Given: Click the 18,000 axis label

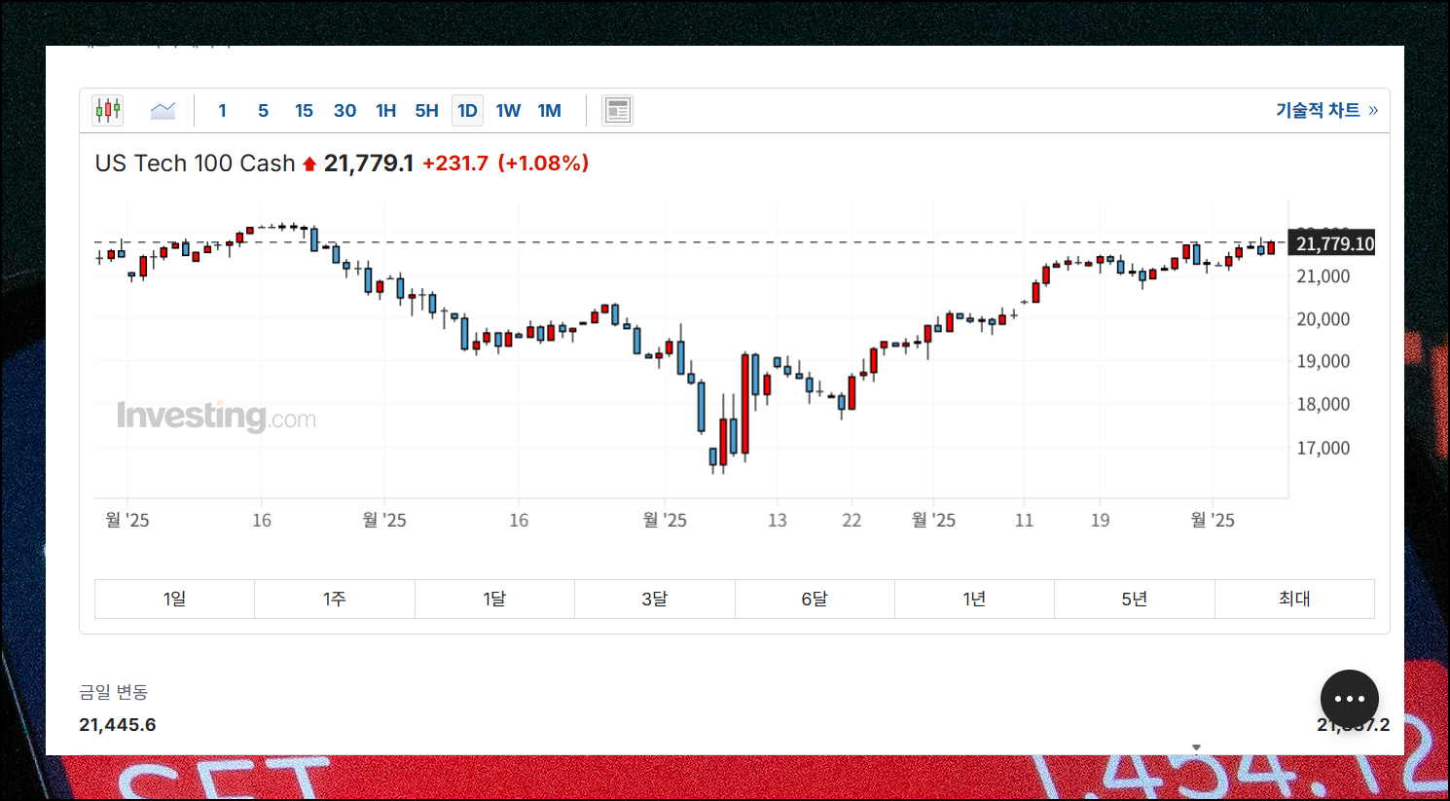Looking at the screenshot, I should (1323, 404).
